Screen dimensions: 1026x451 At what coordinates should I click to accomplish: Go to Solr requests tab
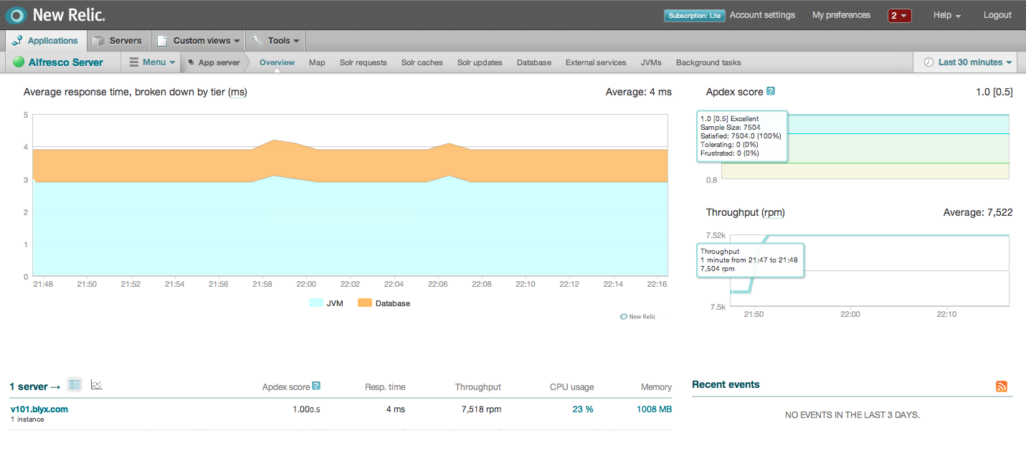point(363,62)
